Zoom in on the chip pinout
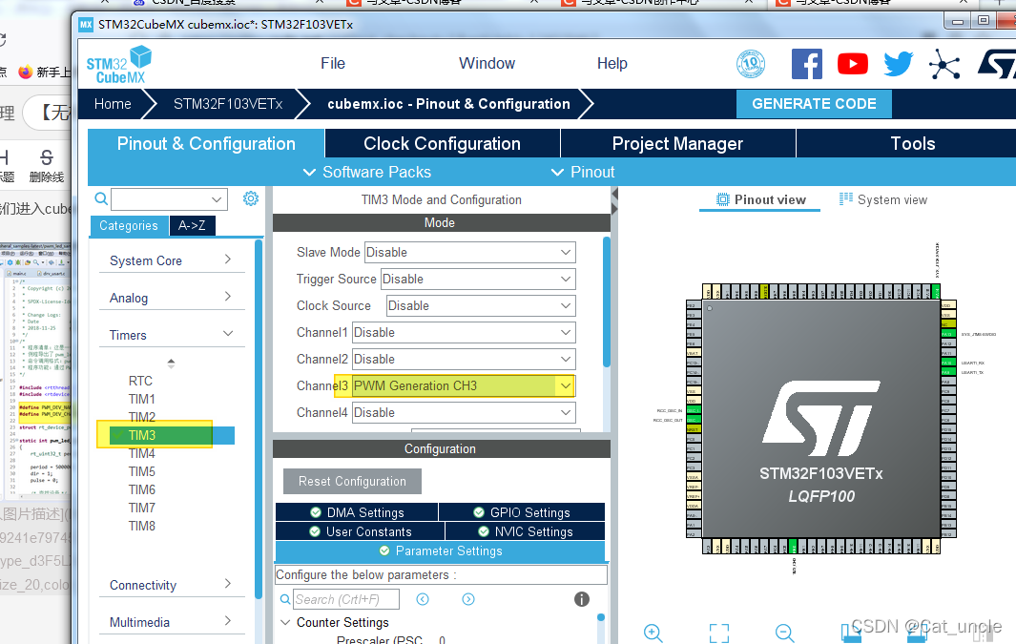The image size is (1016, 644). point(653,633)
